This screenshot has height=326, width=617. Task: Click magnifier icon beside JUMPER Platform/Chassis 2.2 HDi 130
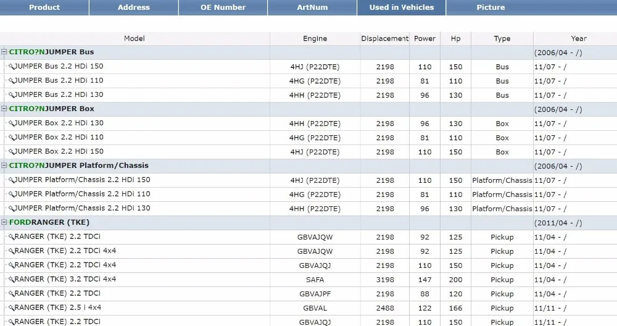[11, 208]
